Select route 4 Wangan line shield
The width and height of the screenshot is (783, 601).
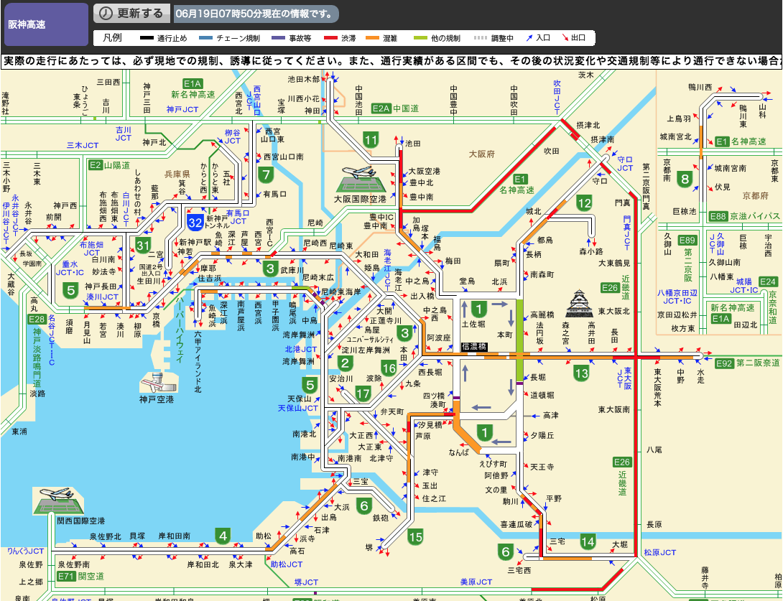pyautogui.click(x=223, y=536)
